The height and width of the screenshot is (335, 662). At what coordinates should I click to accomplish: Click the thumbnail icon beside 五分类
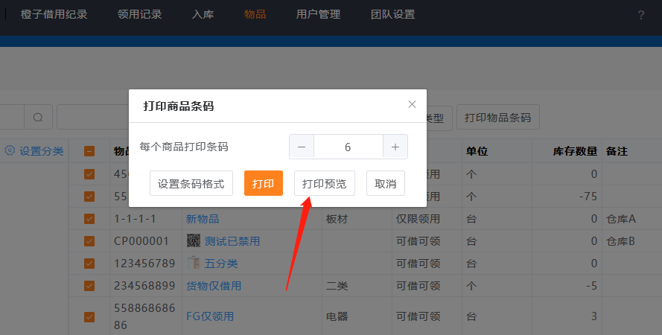click(193, 263)
